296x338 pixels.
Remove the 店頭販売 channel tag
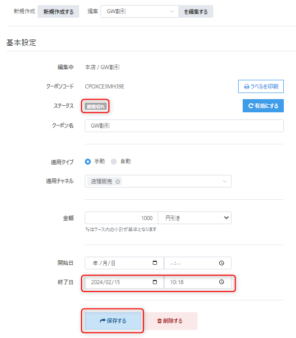click(118, 181)
